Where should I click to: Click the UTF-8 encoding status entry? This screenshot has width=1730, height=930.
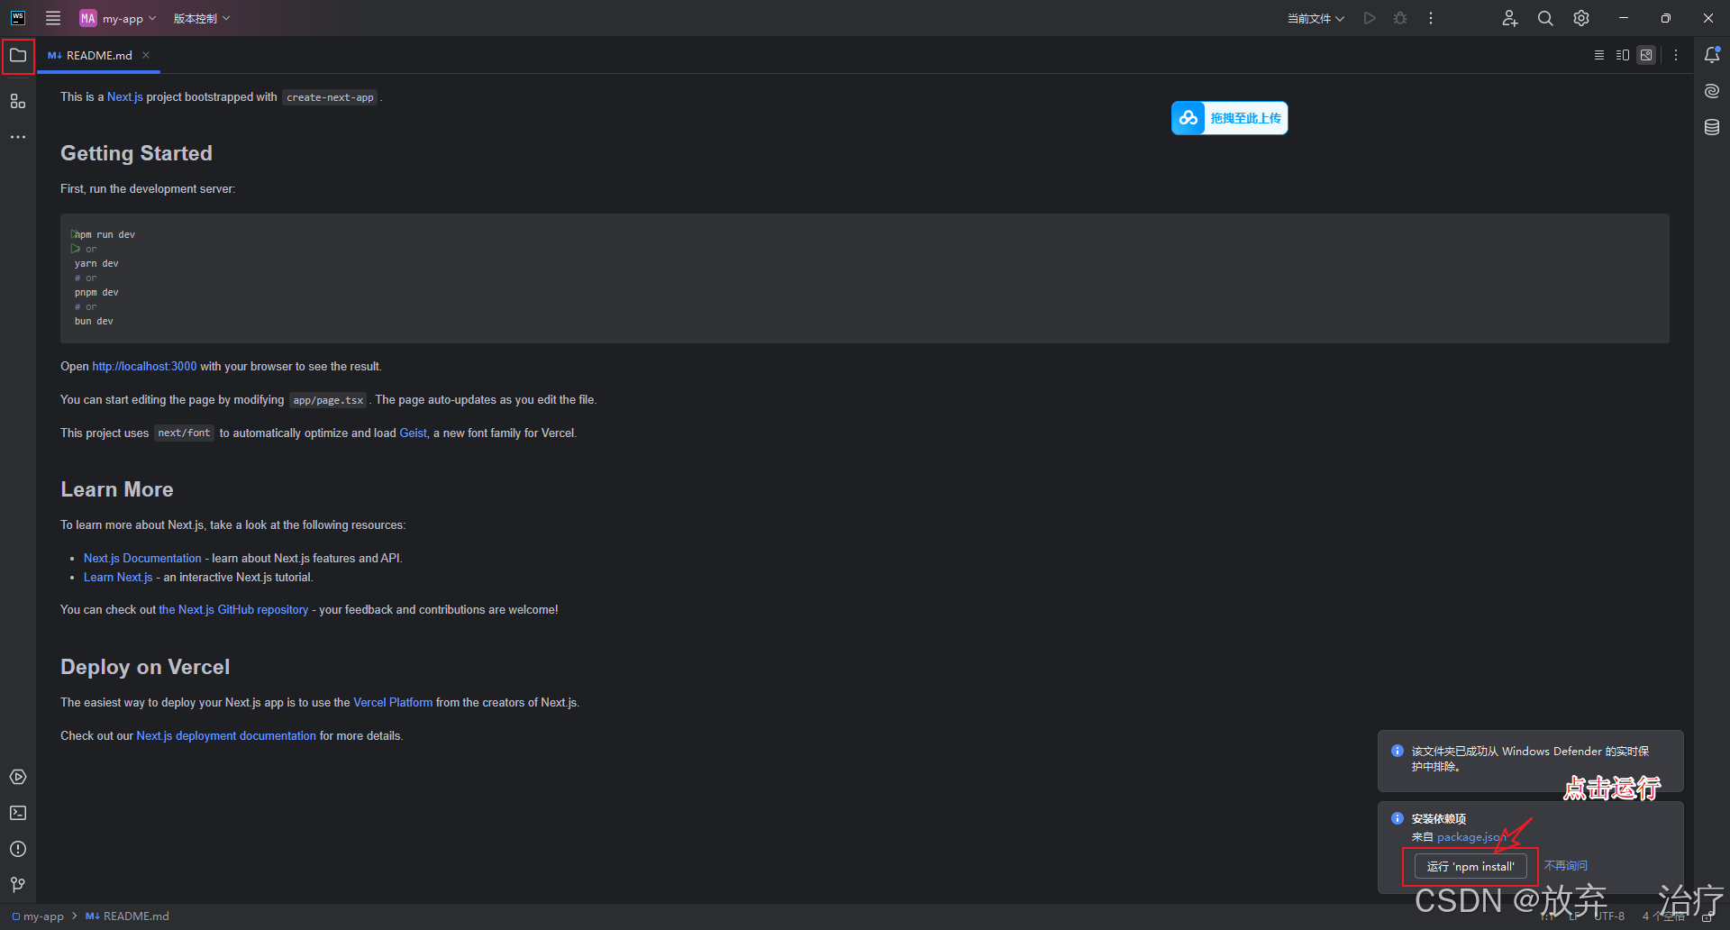[1609, 916]
